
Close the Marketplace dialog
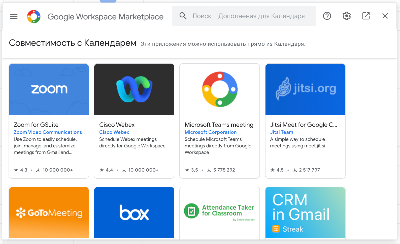[x=385, y=16]
